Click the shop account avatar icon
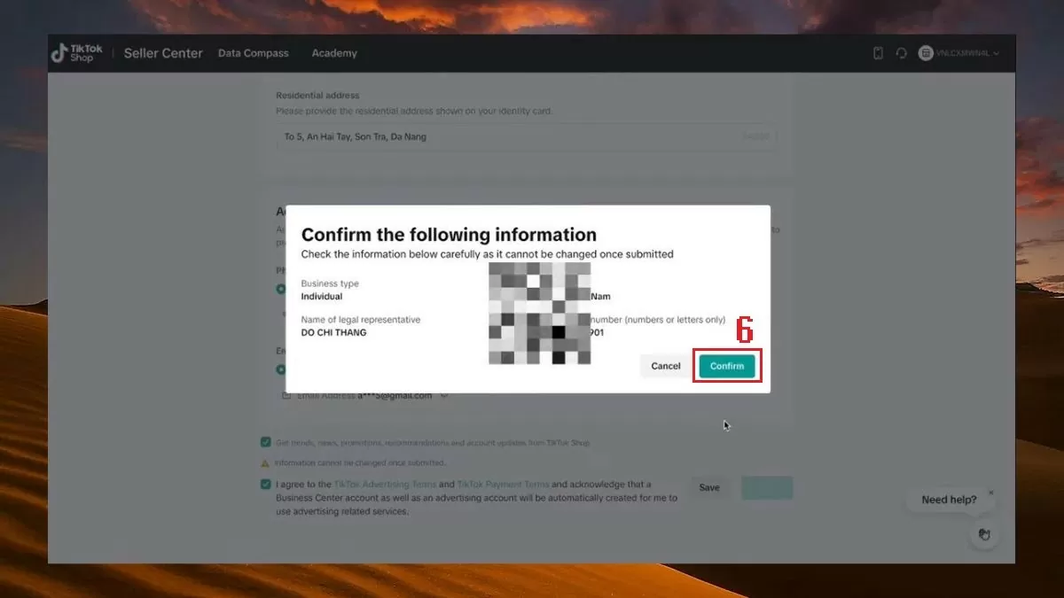This screenshot has height=598, width=1064. click(926, 53)
